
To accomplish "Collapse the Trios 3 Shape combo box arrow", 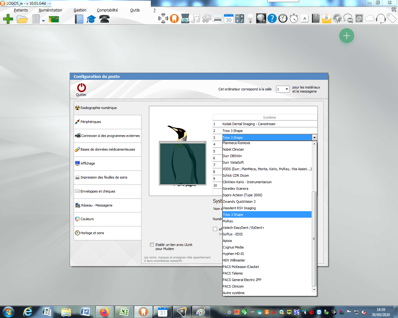I will point(314,138).
